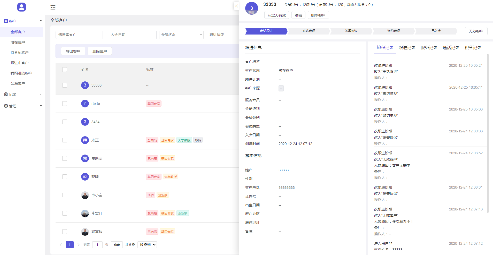Tick the checkbox beside 贾跃亭

(65, 158)
